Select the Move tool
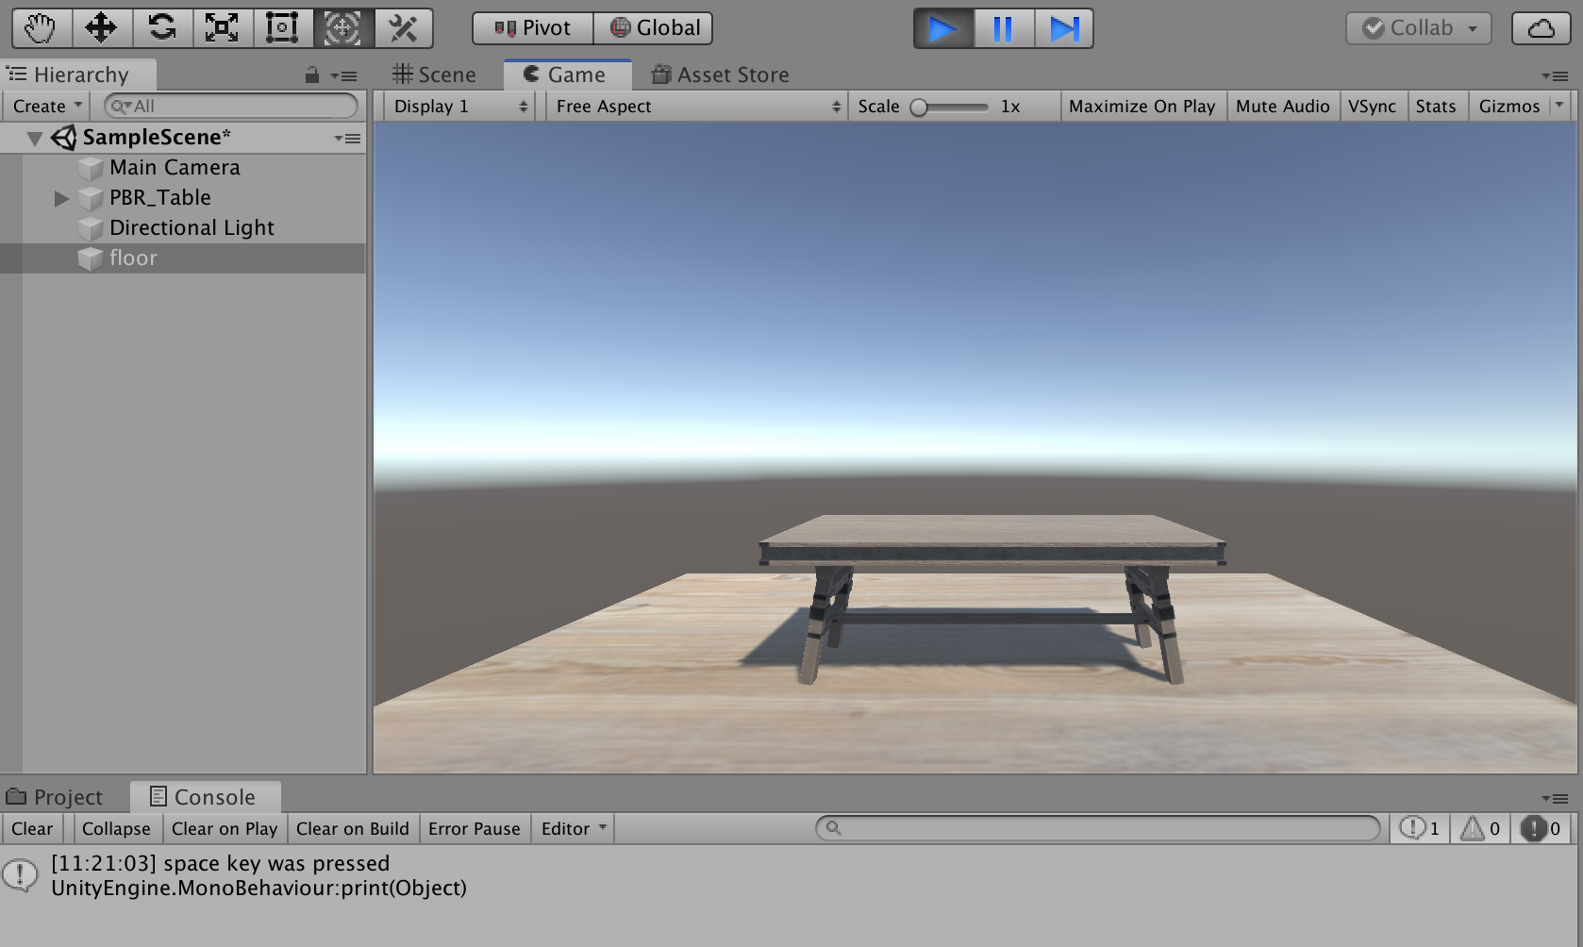The width and height of the screenshot is (1583, 947). tap(101, 27)
